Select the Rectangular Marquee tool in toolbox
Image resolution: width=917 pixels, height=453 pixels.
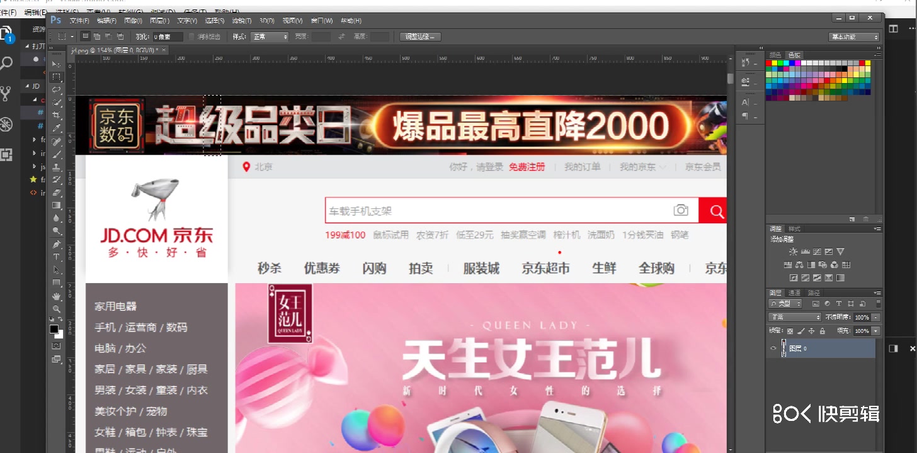pos(57,77)
